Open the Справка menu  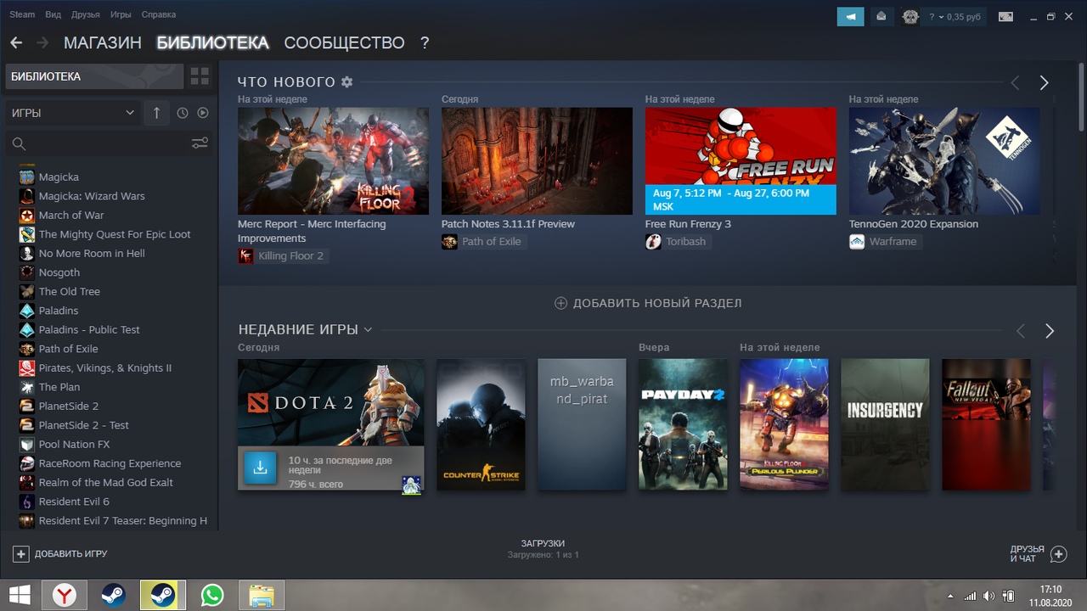[x=159, y=14]
